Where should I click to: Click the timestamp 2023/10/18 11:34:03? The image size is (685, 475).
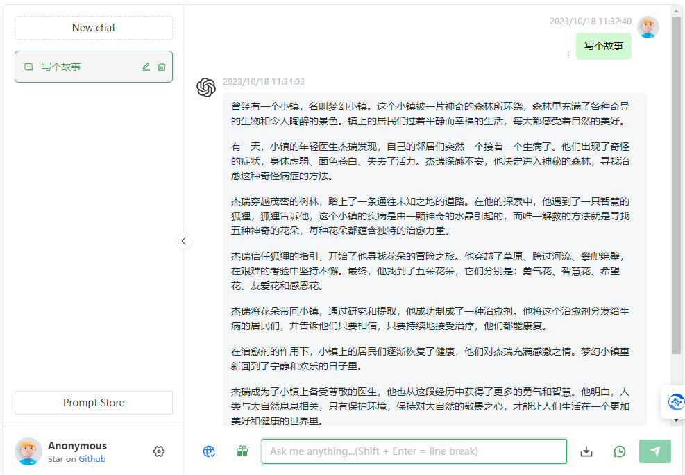pyautogui.click(x=264, y=82)
